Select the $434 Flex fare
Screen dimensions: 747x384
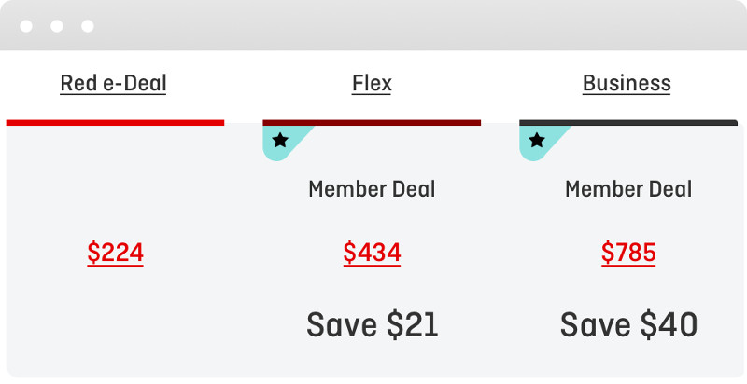point(372,253)
